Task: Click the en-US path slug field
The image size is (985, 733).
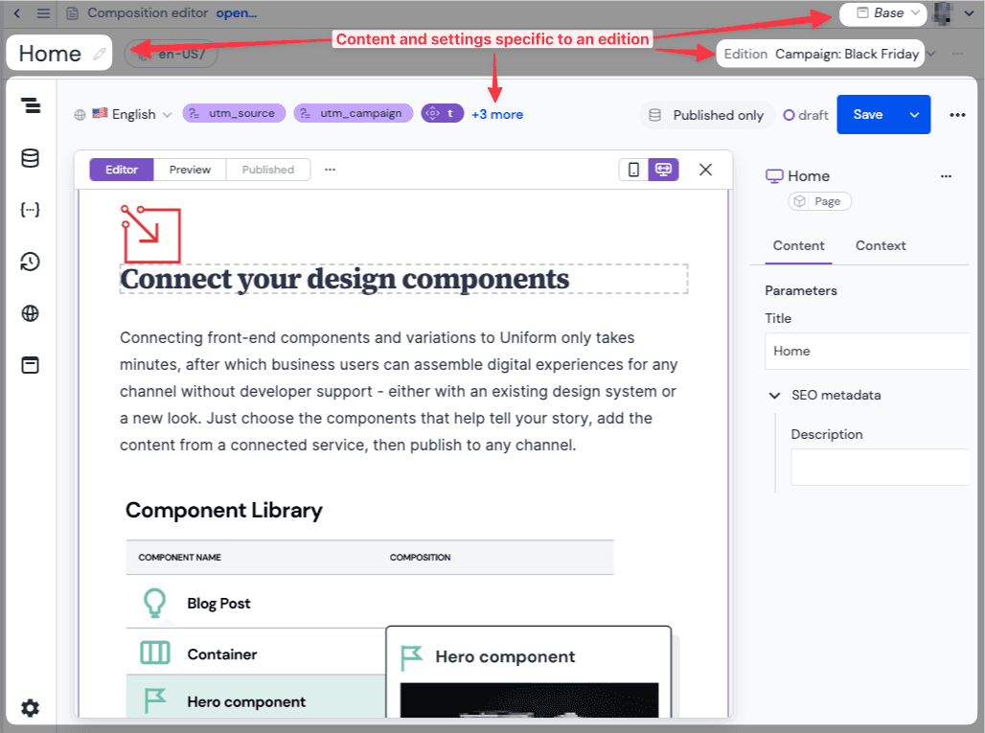Action: [x=171, y=54]
